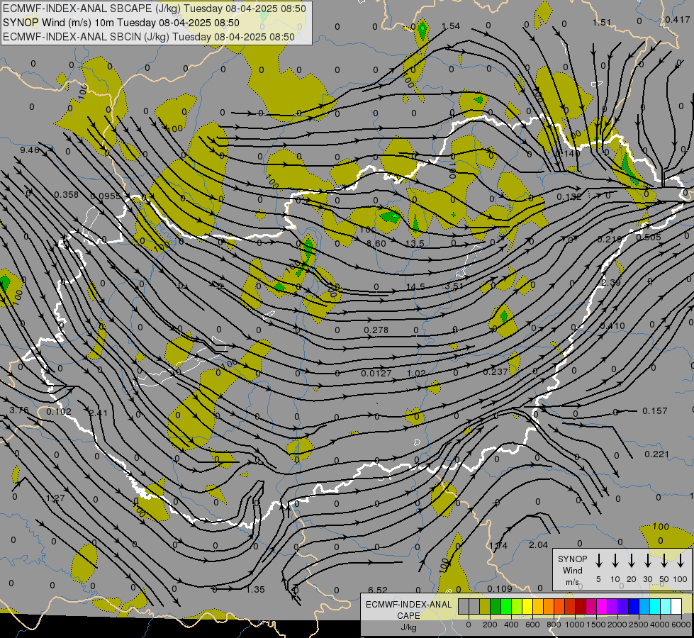Click the map value 2.04

click(538, 545)
